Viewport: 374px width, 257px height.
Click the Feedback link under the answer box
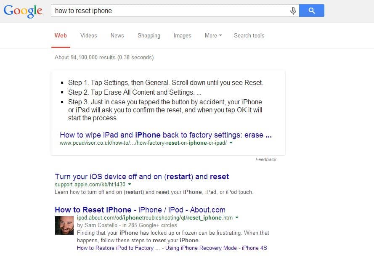[x=266, y=159]
